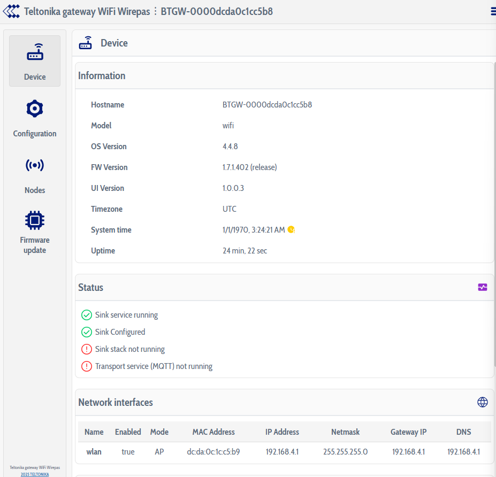Click the globe icon in Network interfaces

(483, 402)
